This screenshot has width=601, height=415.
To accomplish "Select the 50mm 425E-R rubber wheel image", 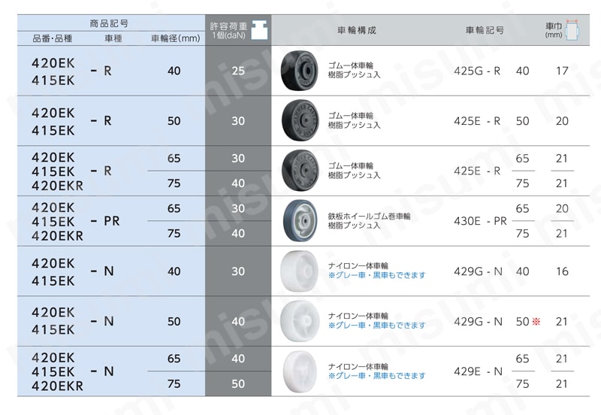I will tap(300, 121).
